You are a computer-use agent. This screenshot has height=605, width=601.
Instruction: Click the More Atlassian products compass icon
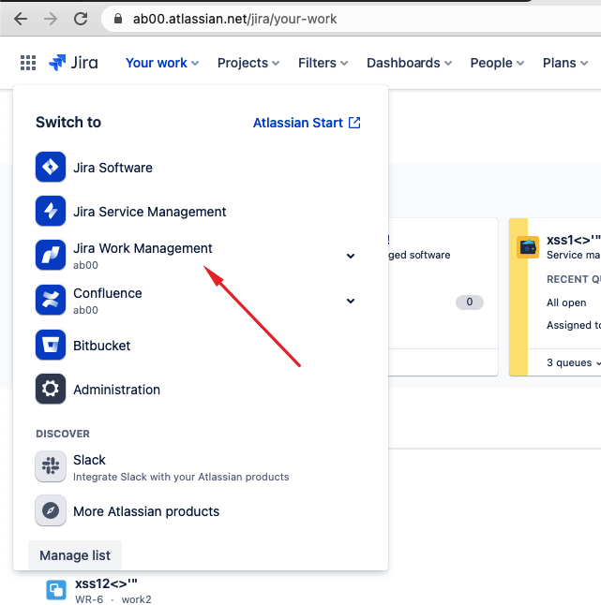pyautogui.click(x=50, y=511)
